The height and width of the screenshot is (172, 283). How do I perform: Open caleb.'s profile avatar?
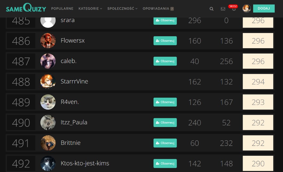(48, 61)
